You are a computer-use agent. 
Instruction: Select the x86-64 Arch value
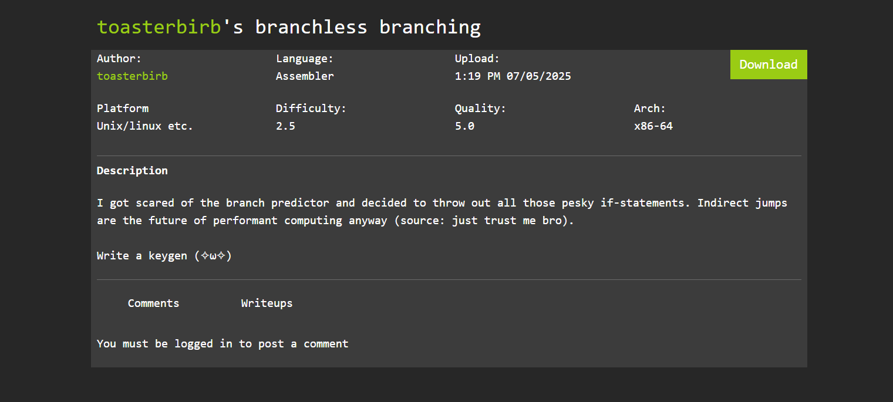click(653, 126)
